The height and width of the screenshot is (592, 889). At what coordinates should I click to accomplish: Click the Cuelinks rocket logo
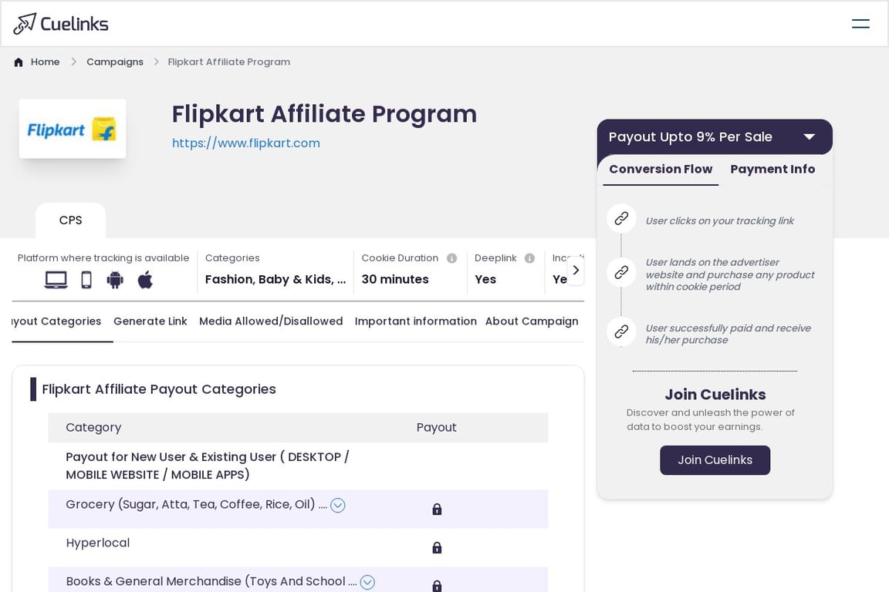tap(25, 24)
